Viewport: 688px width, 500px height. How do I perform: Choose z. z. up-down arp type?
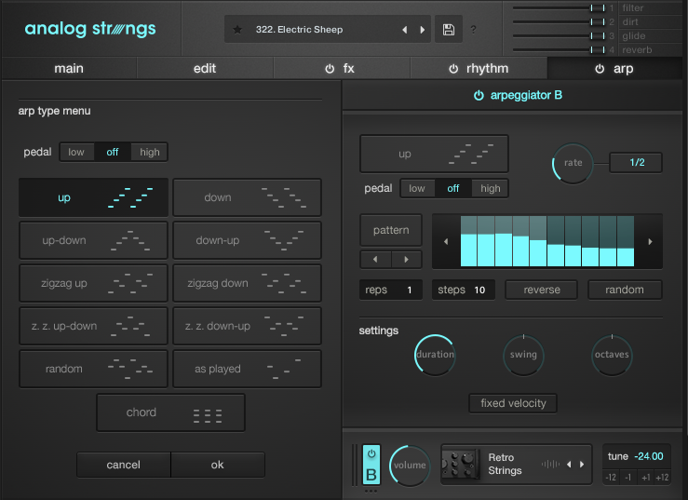(93, 326)
